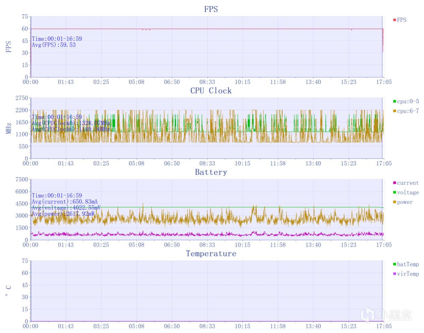
Task: Click the 2200 tick on CPU Clock y-axis
Action: tap(22, 110)
